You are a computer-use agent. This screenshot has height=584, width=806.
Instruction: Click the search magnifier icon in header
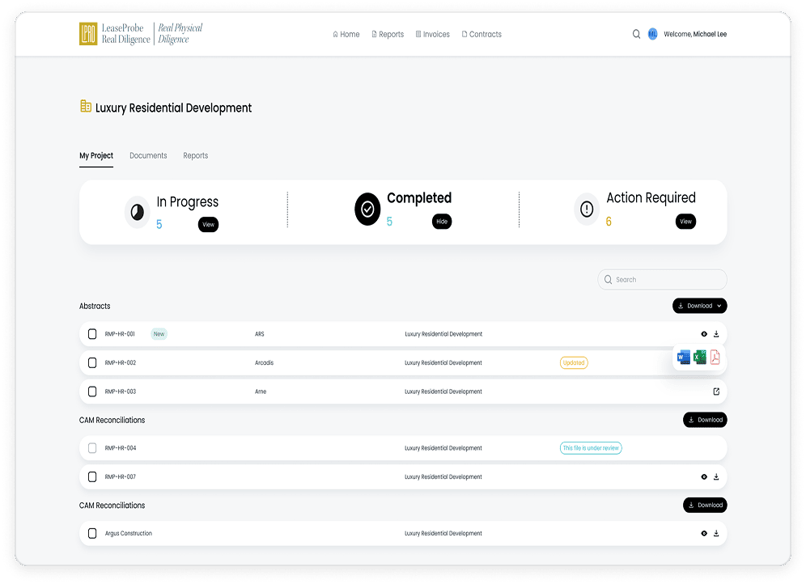tap(636, 34)
